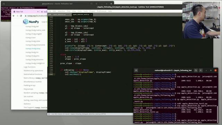Close the apple_detection_test2.py tab

point(91,15)
